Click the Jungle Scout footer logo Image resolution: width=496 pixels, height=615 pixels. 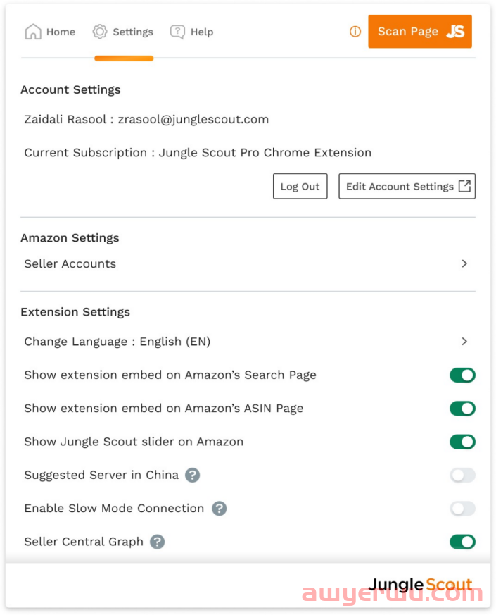point(421,585)
